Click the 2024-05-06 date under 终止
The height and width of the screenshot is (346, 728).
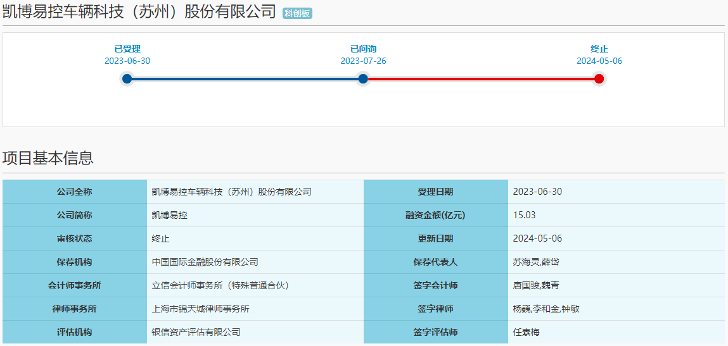[x=599, y=61]
